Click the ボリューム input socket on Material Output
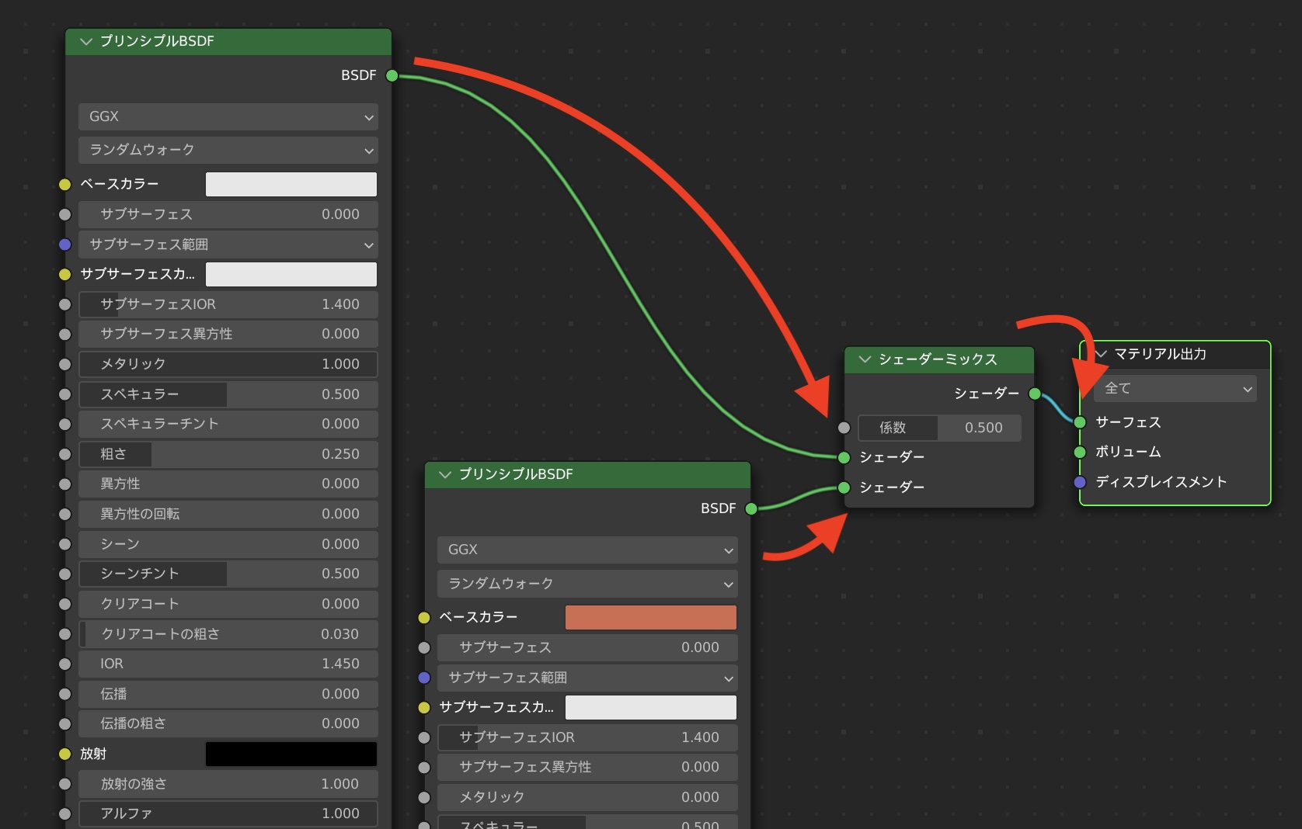The height and width of the screenshot is (829, 1302). 1080,452
